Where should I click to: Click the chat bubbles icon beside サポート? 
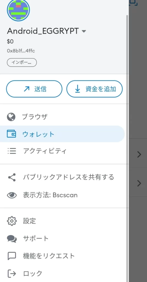12,239
